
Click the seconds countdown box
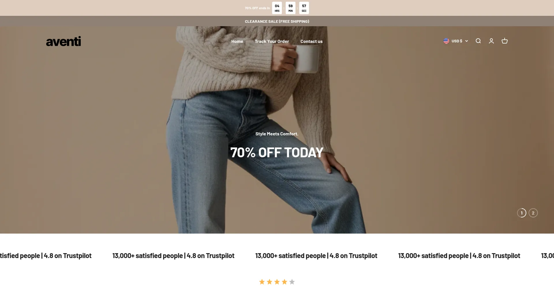(304, 8)
